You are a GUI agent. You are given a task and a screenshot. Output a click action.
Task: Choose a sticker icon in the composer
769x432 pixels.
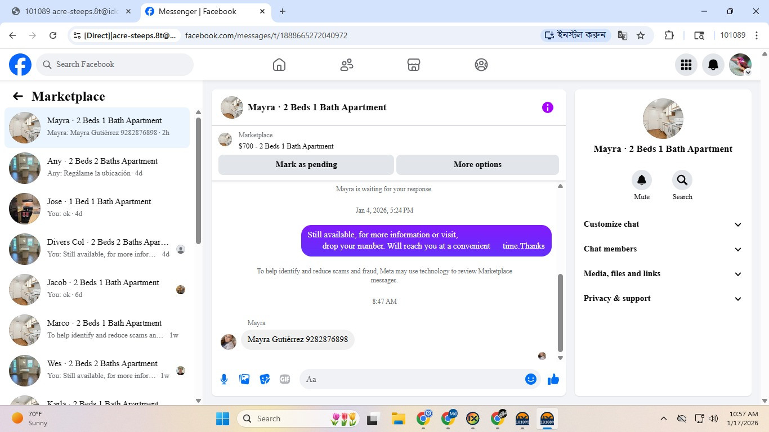265,379
